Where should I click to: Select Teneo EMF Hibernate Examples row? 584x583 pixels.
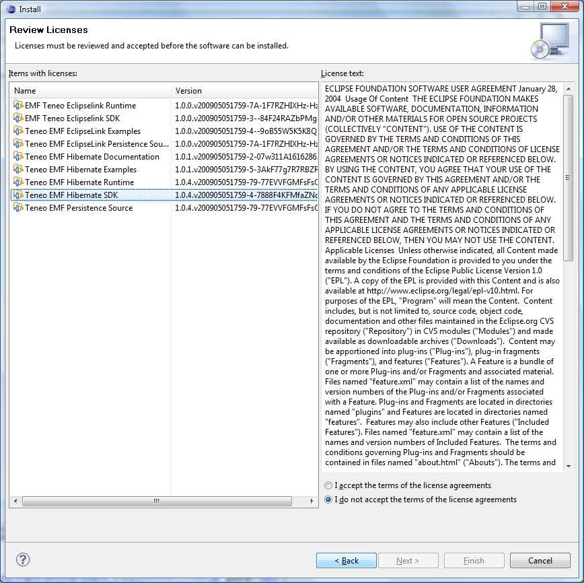(x=164, y=169)
